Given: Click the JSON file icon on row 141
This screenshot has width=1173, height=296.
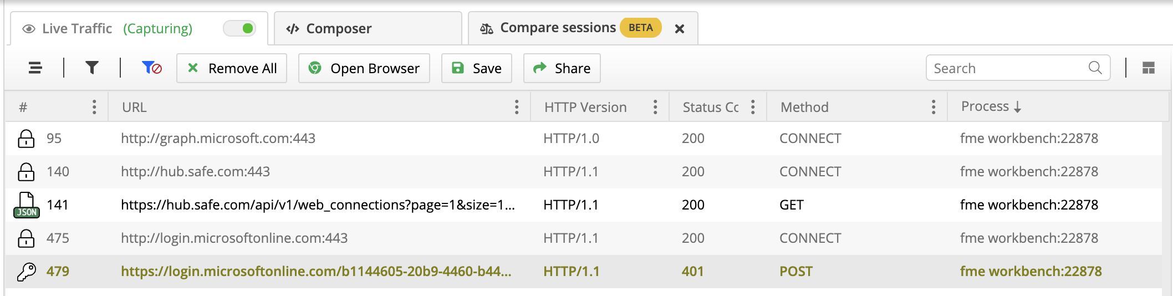Looking at the screenshot, I should coord(27,205).
